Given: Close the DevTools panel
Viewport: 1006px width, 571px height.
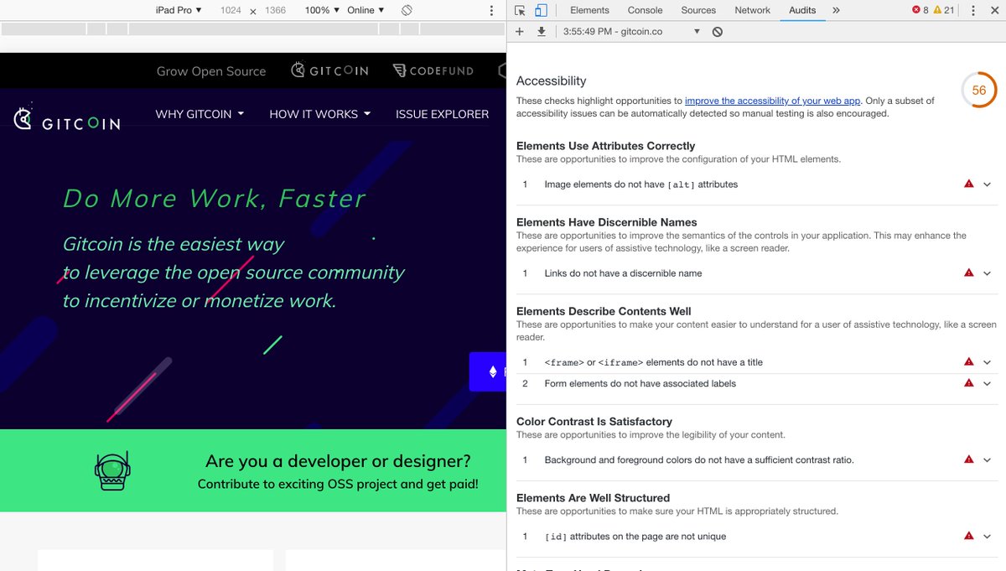Looking at the screenshot, I should point(993,10).
